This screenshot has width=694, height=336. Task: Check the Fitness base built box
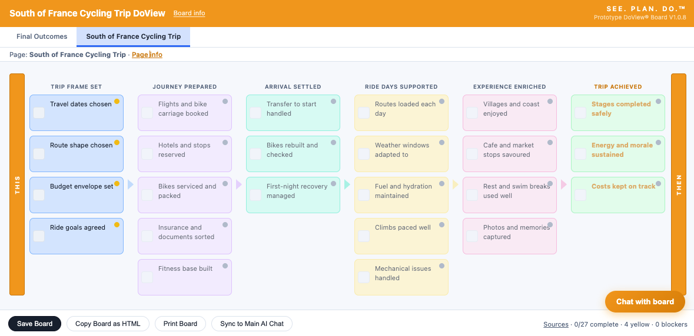pos(147,277)
